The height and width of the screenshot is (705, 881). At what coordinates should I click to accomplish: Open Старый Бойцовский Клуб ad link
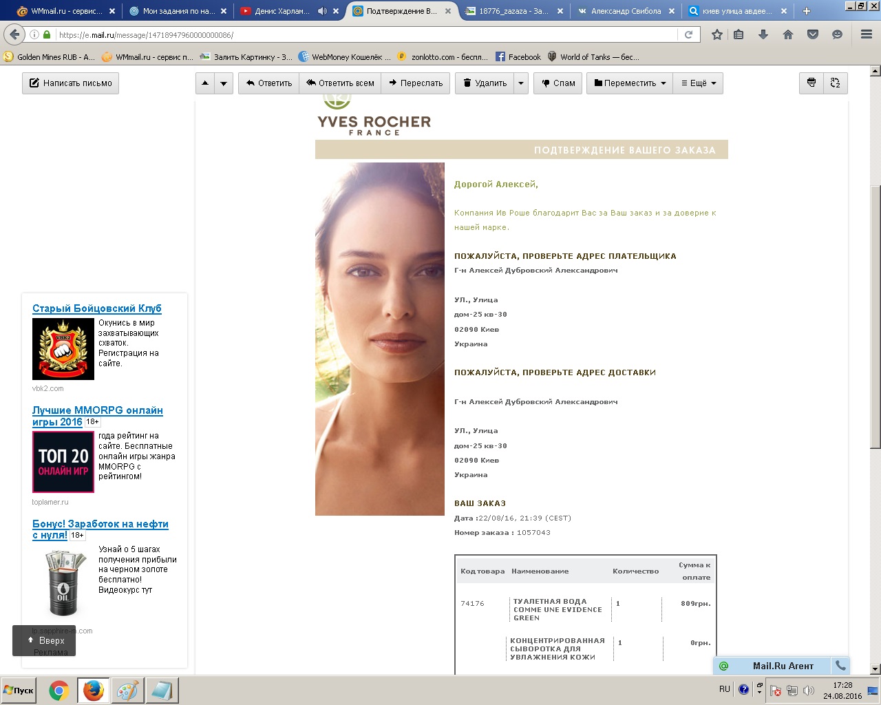click(97, 308)
